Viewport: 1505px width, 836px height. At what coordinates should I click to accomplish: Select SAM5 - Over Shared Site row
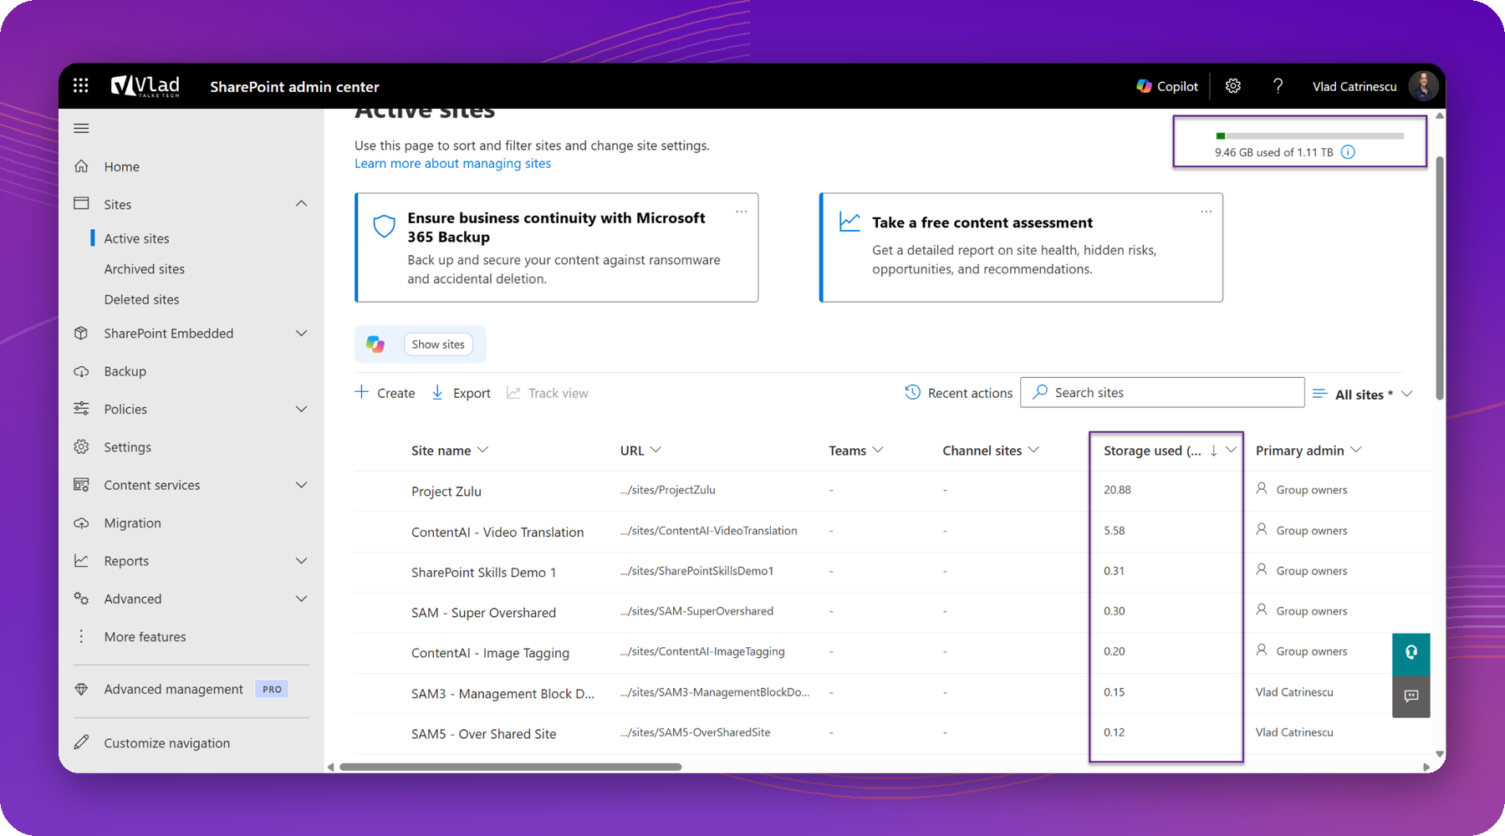pos(892,733)
